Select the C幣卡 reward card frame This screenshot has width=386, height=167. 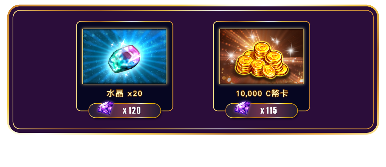pyautogui.click(x=262, y=66)
